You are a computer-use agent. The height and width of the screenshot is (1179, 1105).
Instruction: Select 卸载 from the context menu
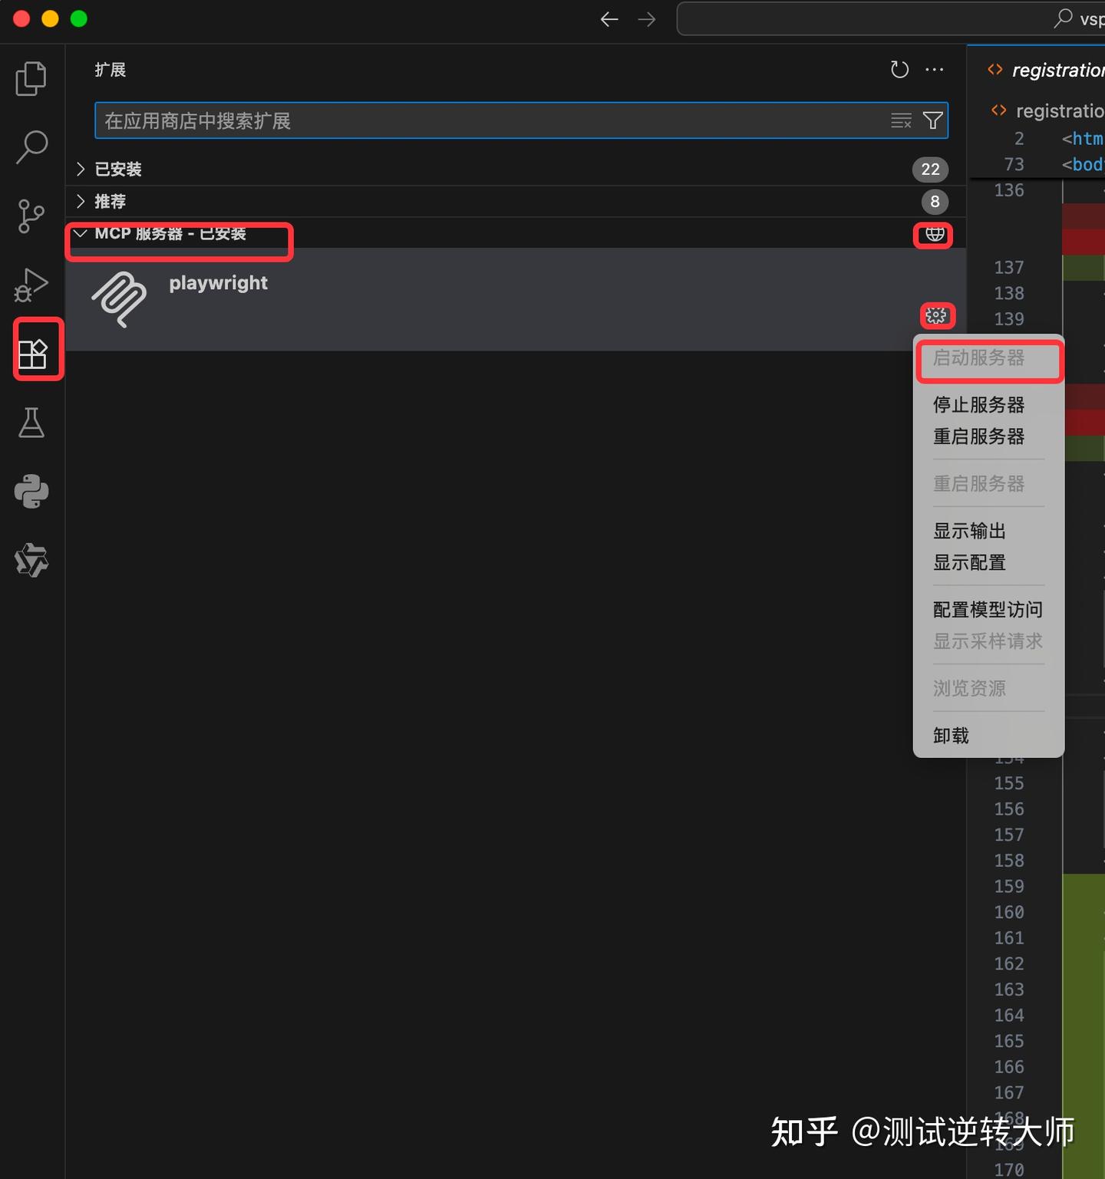[950, 735]
